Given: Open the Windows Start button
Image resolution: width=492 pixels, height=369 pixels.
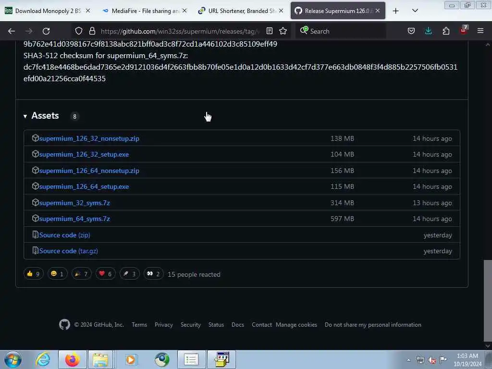Looking at the screenshot, I should point(13,359).
